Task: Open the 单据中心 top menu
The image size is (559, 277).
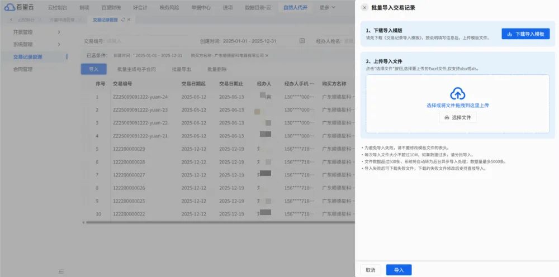Action: coord(201,7)
